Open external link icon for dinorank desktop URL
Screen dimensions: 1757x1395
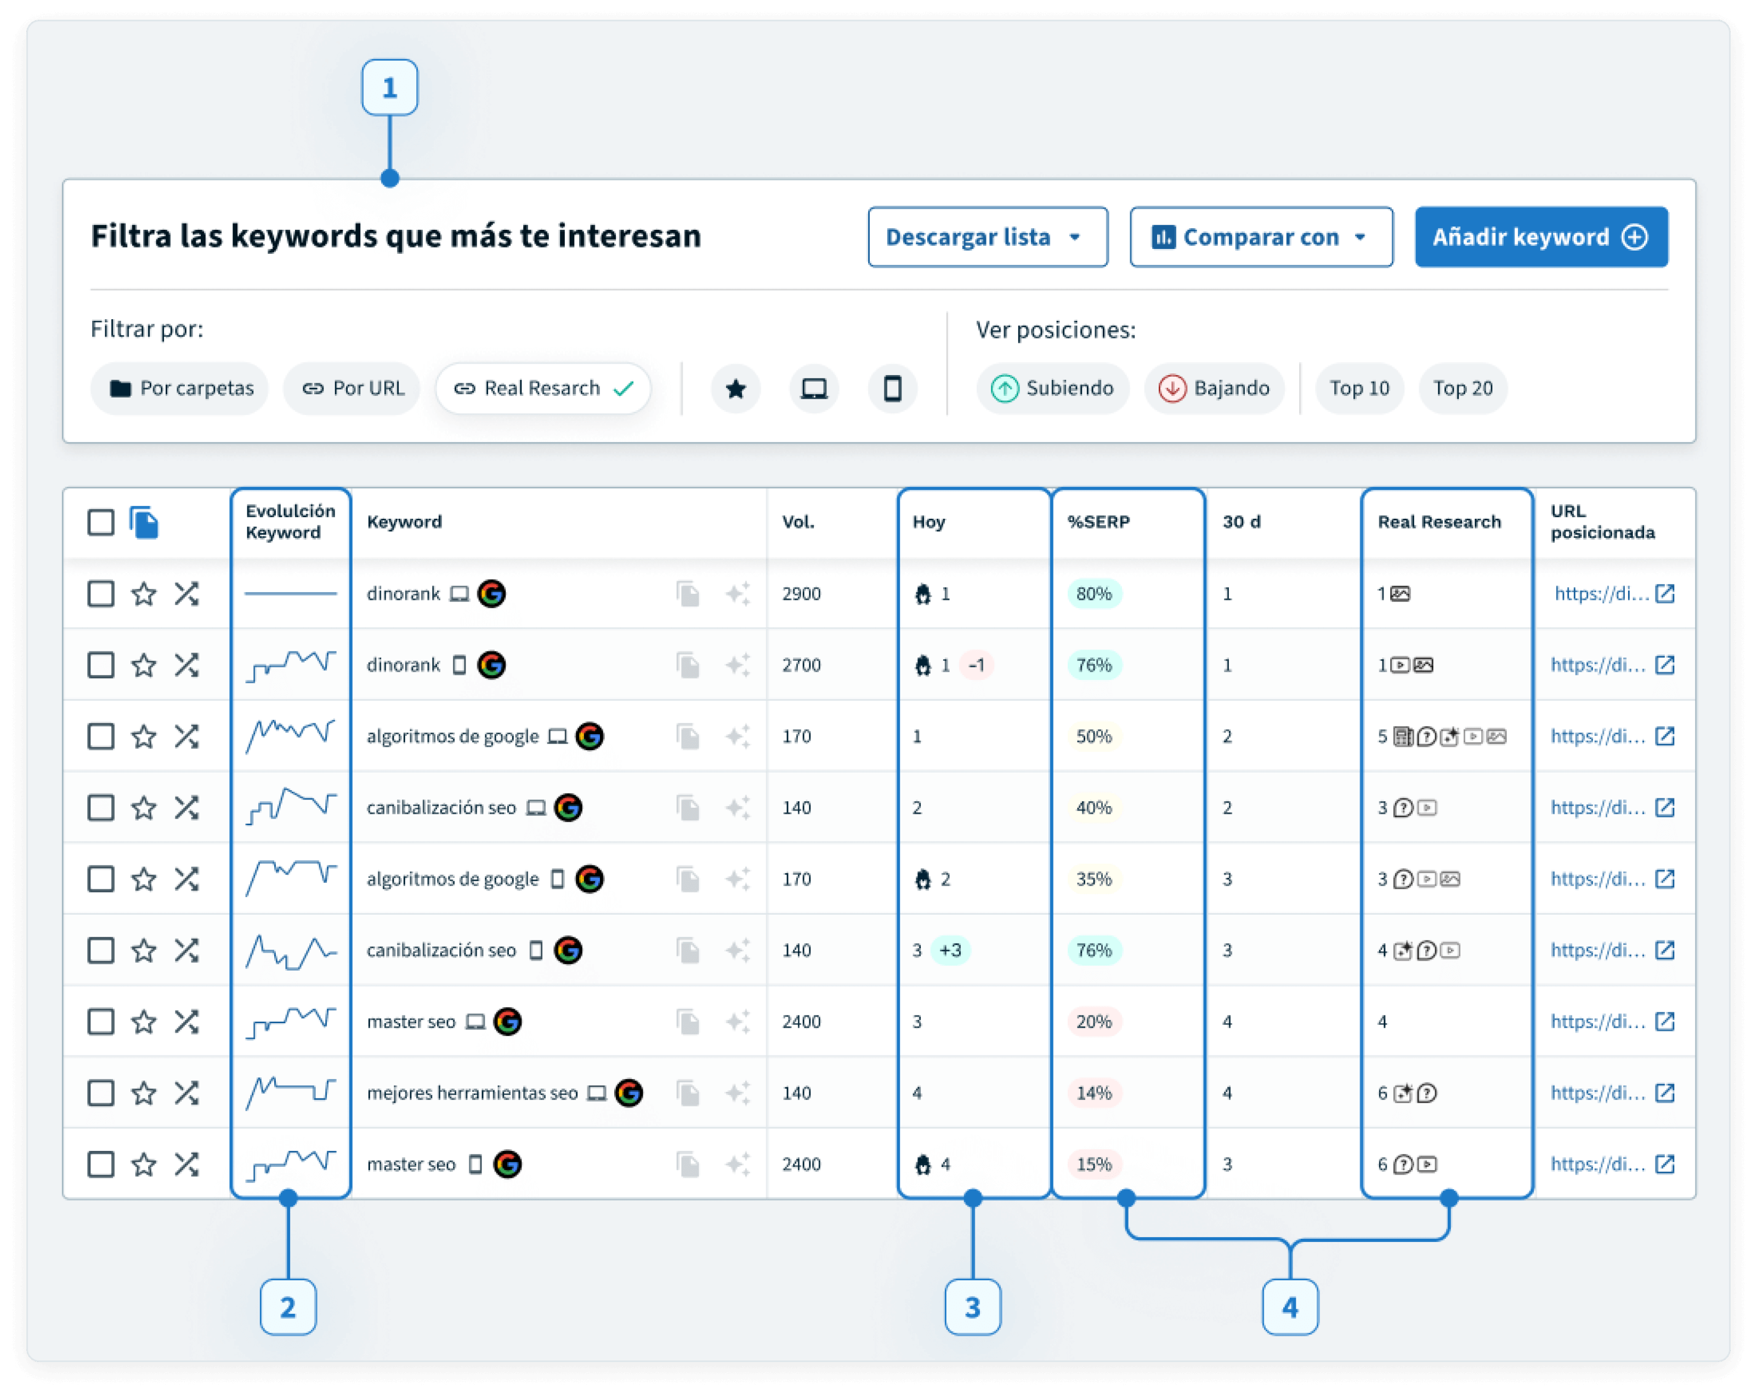1665,593
